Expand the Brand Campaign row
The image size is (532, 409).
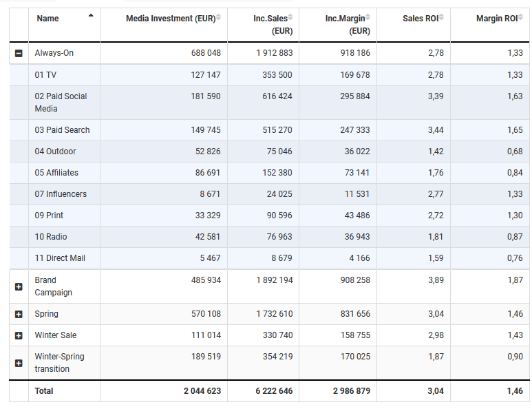[19, 286]
